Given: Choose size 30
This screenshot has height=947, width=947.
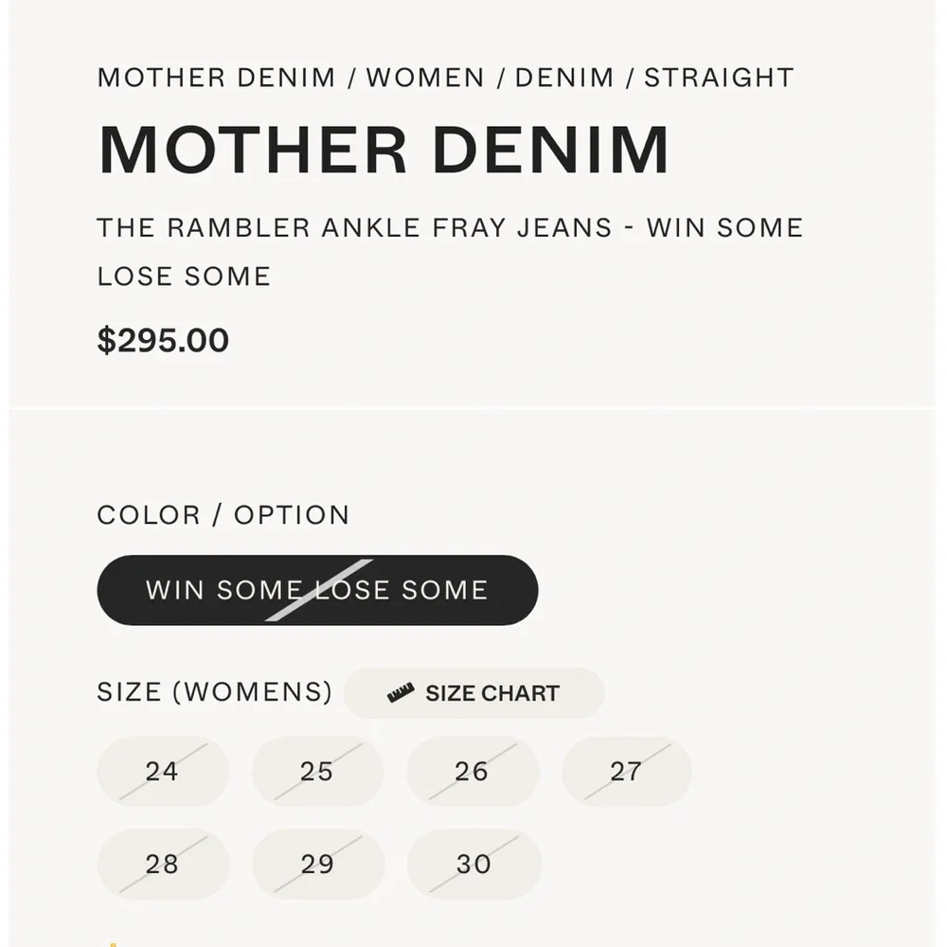Looking at the screenshot, I should coord(473,864).
